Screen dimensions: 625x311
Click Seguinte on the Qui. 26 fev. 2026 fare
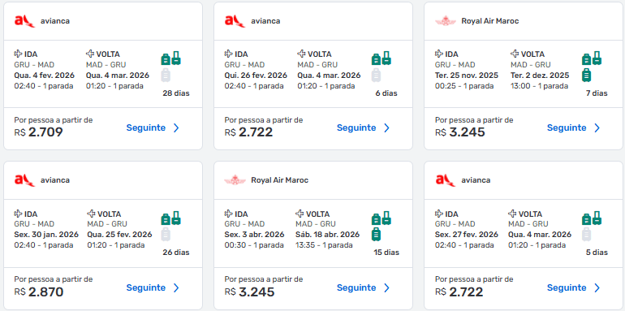coord(356,127)
